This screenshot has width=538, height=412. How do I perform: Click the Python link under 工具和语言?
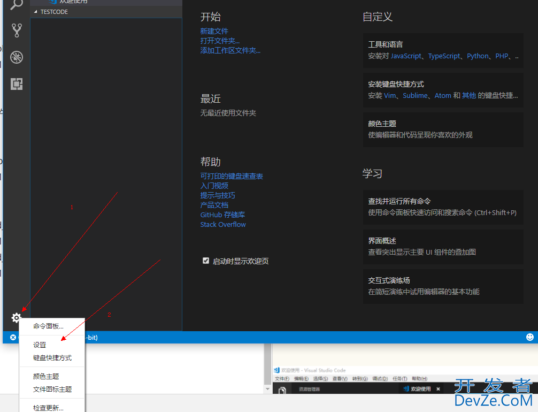[x=478, y=56]
